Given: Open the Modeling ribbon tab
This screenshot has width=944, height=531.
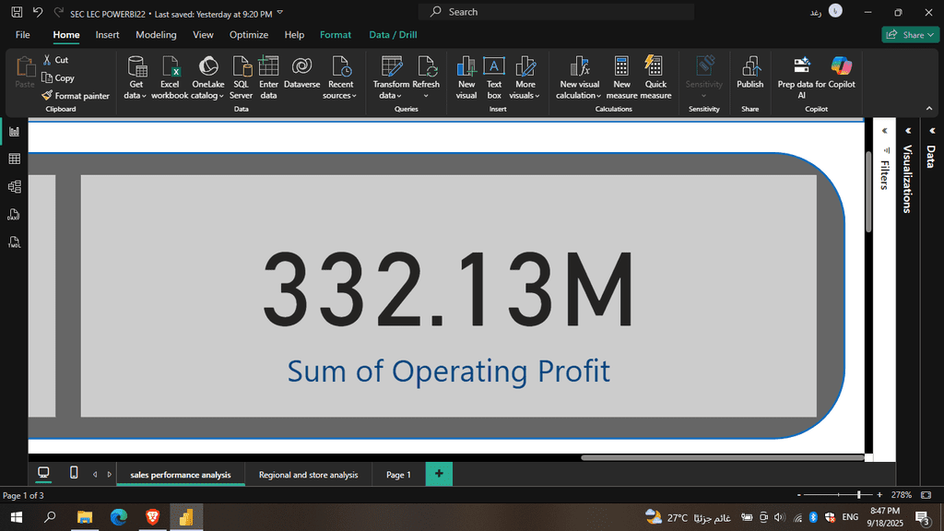Looking at the screenshot, I should 156,35.
